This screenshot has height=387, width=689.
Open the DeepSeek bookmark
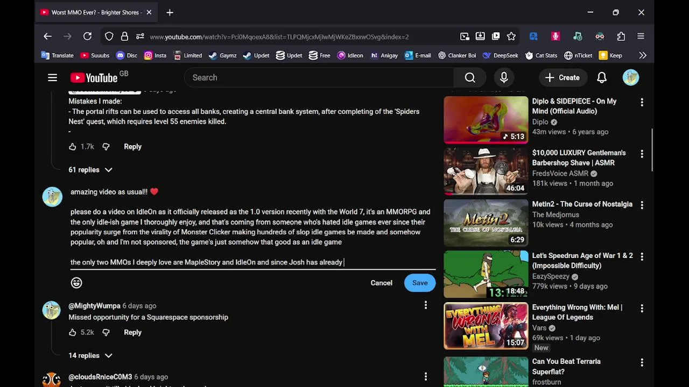(500, 55)
